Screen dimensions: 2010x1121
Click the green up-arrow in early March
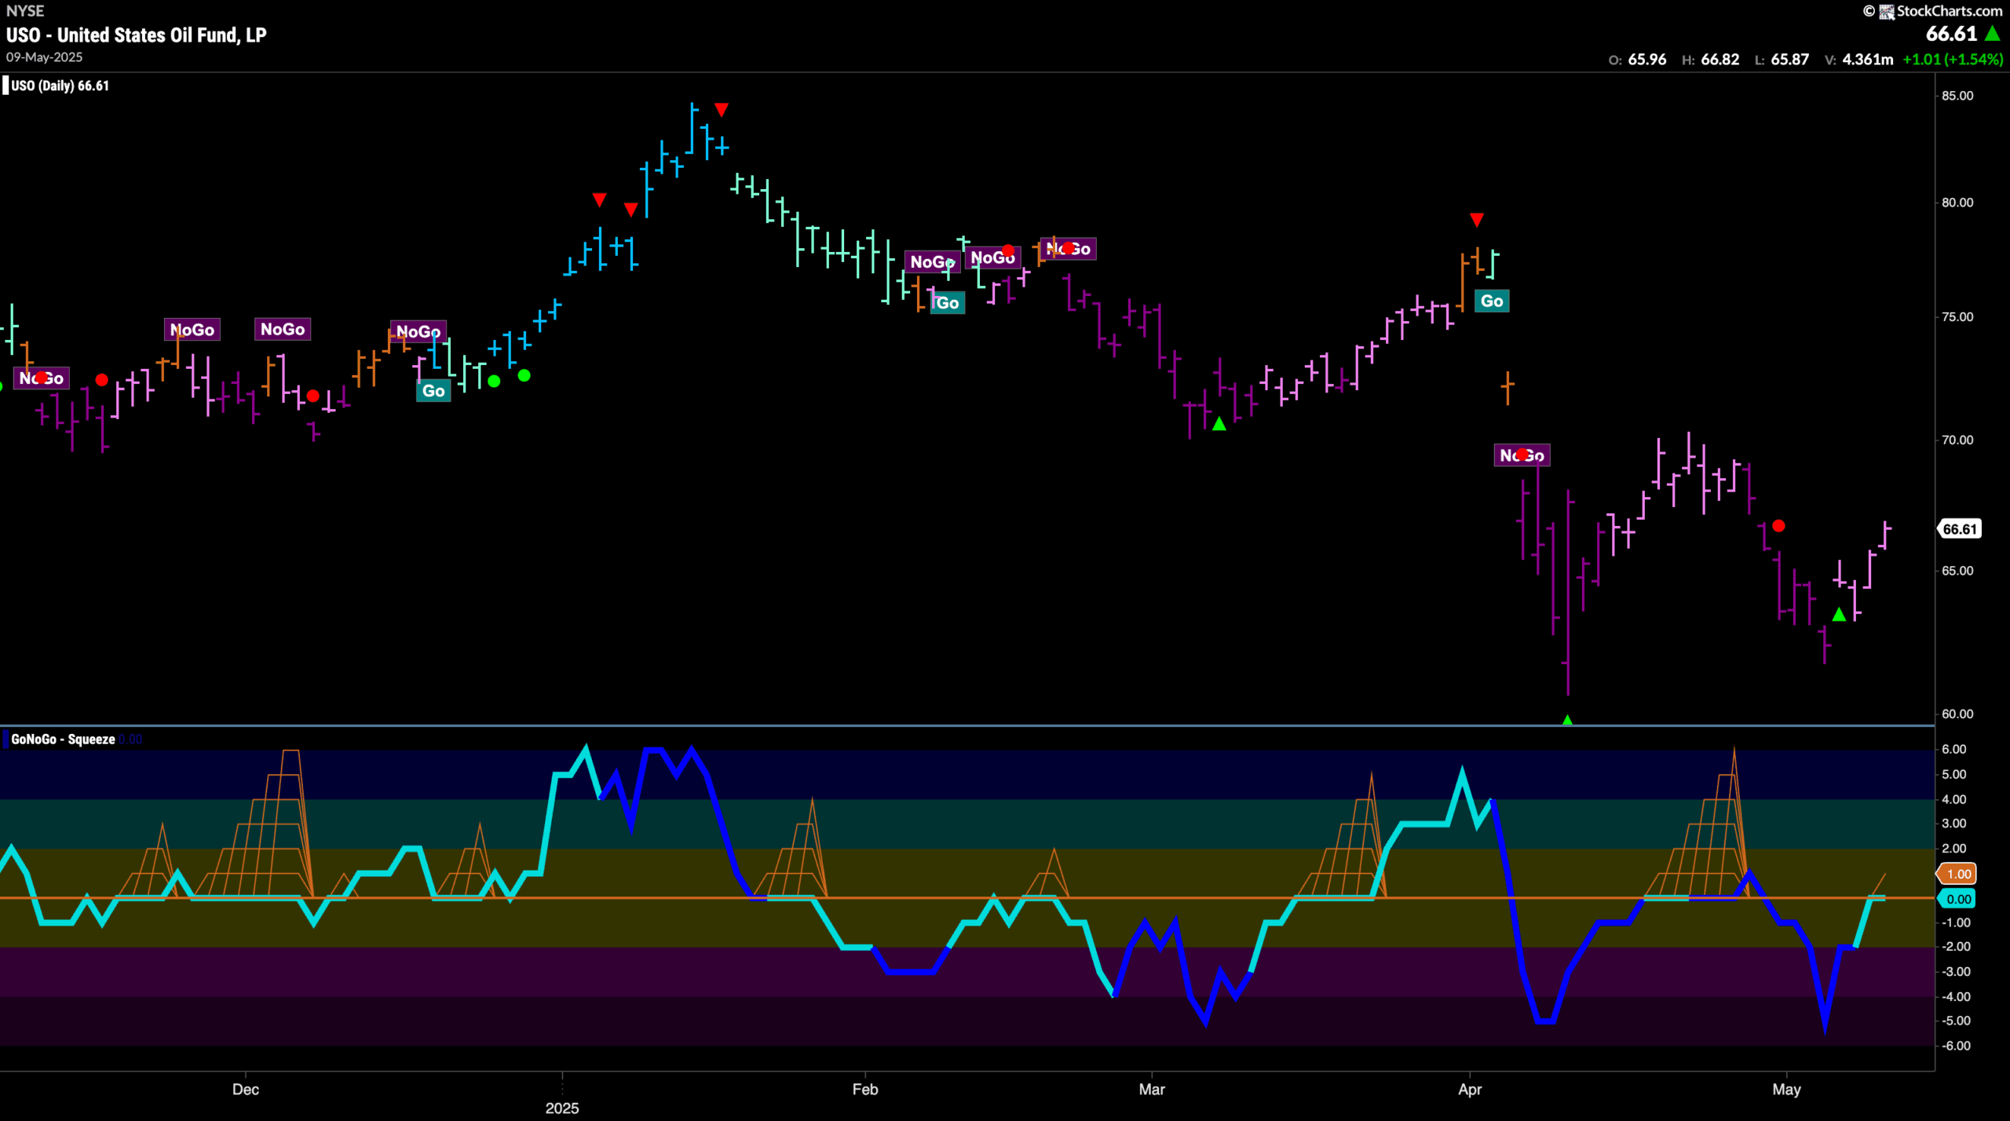[x=1219, y=424]
